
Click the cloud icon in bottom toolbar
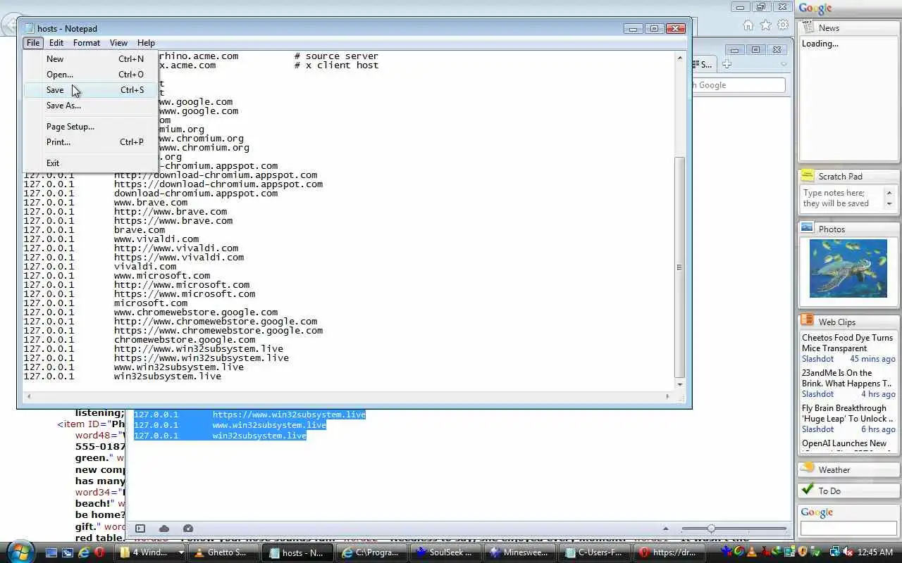pyautogui.click(x=164, y=529)
